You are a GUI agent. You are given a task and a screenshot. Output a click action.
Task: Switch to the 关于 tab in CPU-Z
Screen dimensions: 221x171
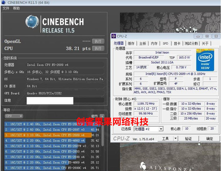[205, 43]
